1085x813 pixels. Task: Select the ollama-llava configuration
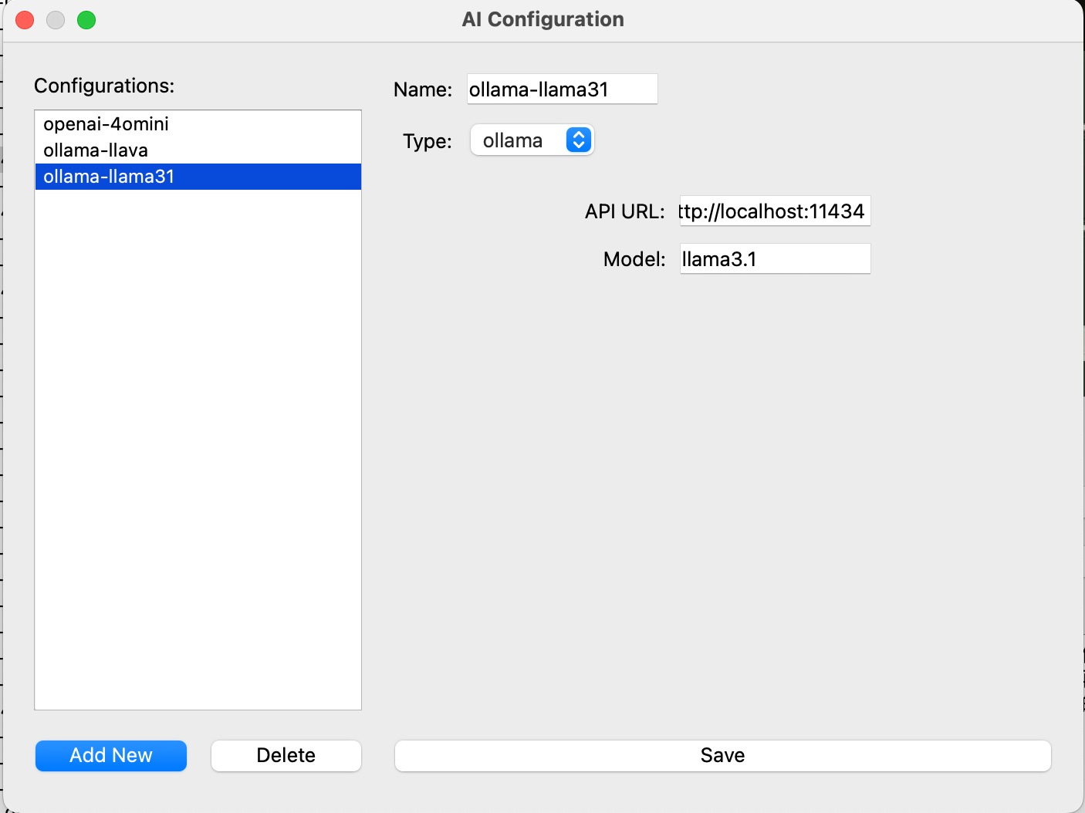point(198,150)
